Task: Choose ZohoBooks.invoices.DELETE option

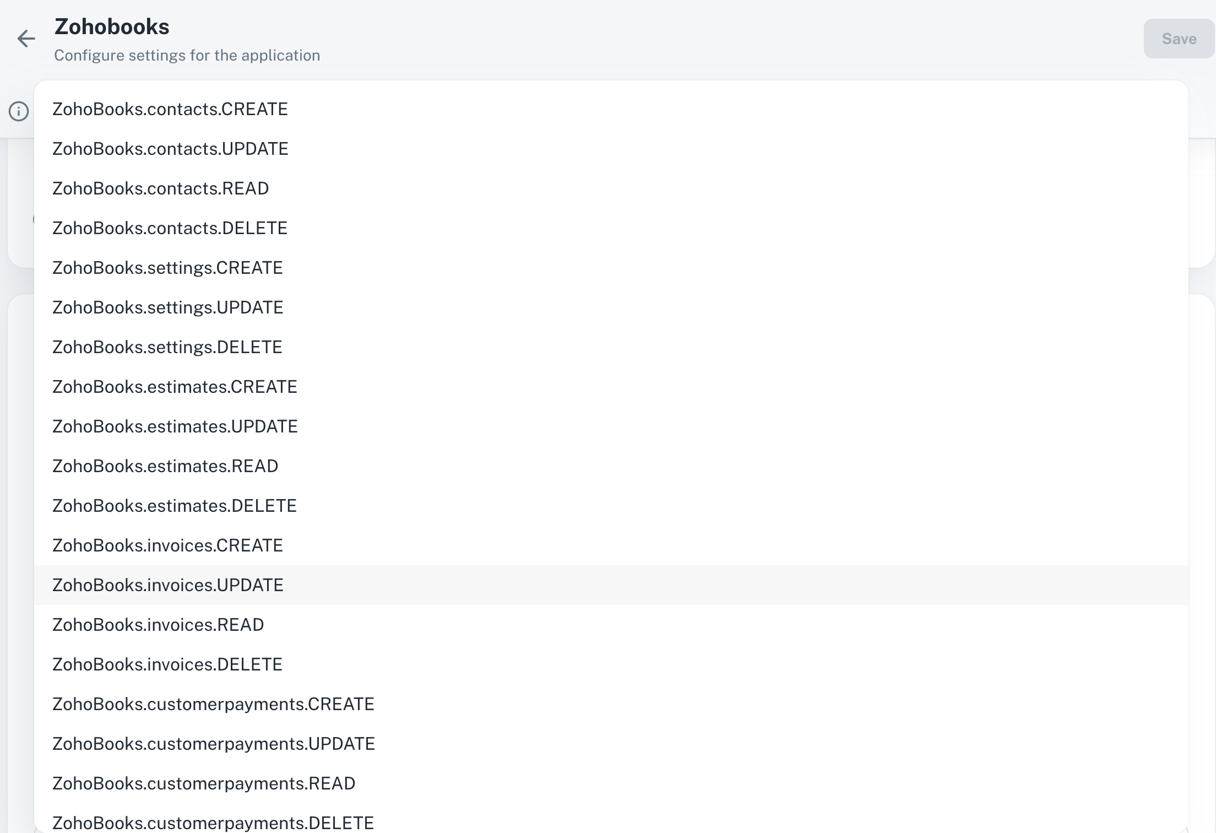Action: tap(166, 664)
